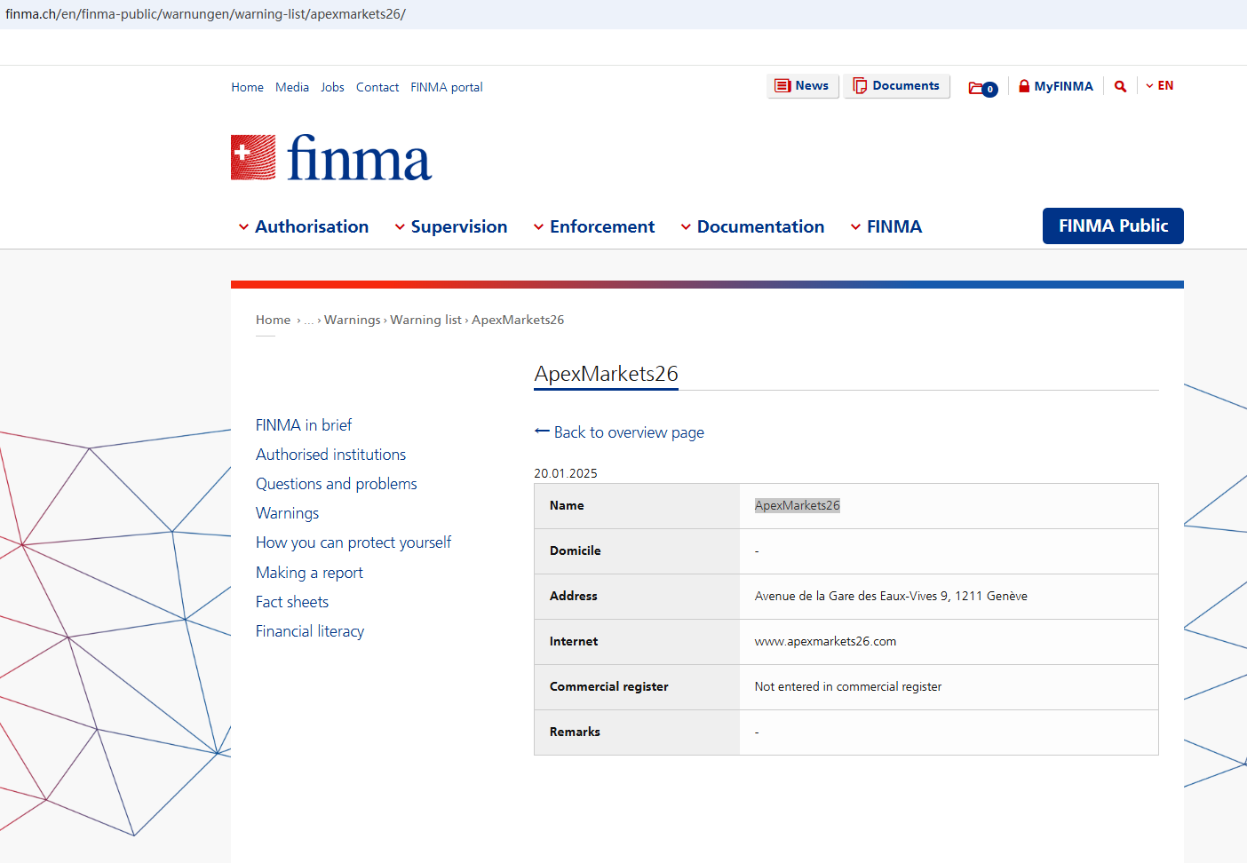
Task: Click Back to overview page
Action: pyautogui.click(x=629, y=432)
